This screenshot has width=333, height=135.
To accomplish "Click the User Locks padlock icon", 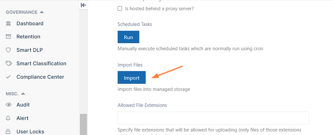I will [8, 131].
